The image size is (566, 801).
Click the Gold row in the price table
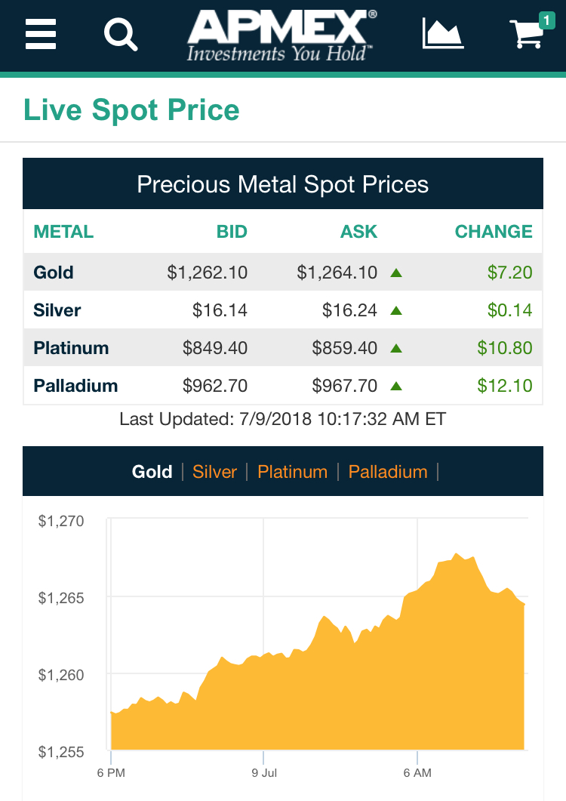282,273
